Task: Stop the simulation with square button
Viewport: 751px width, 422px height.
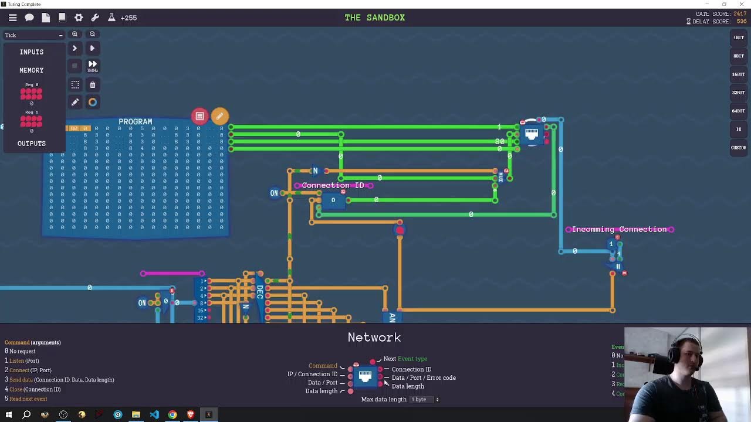Action: pos(75,66)
